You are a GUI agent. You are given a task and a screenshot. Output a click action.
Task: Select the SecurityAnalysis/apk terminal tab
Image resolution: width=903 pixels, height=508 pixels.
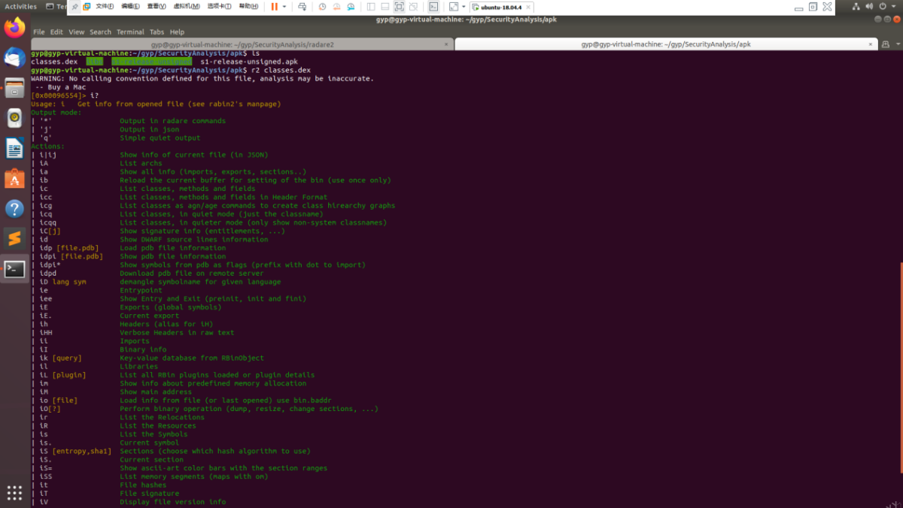point(666,44)
